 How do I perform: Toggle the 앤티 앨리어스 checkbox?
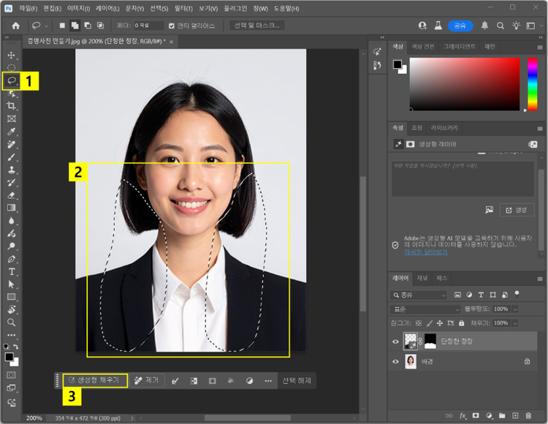coord(172,26)
